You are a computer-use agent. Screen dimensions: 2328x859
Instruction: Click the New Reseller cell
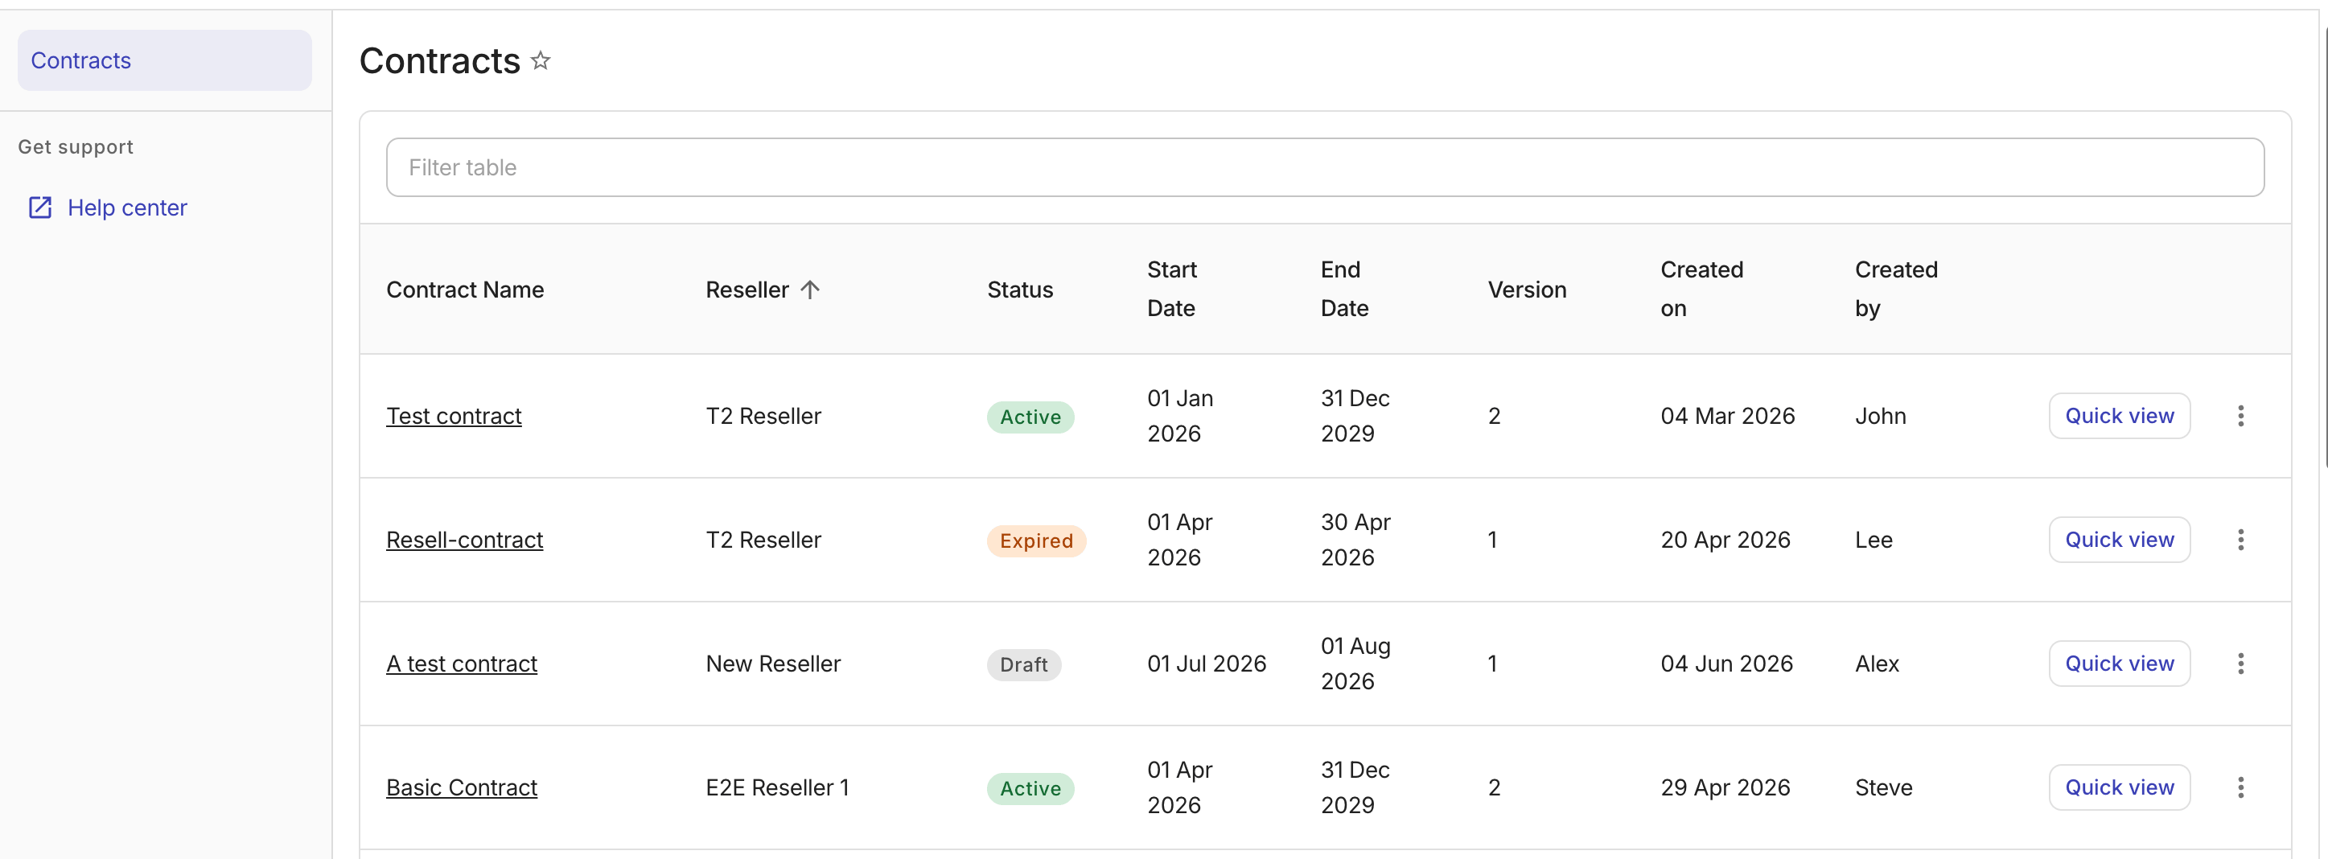pyautogui.click(x=773, y=663)
